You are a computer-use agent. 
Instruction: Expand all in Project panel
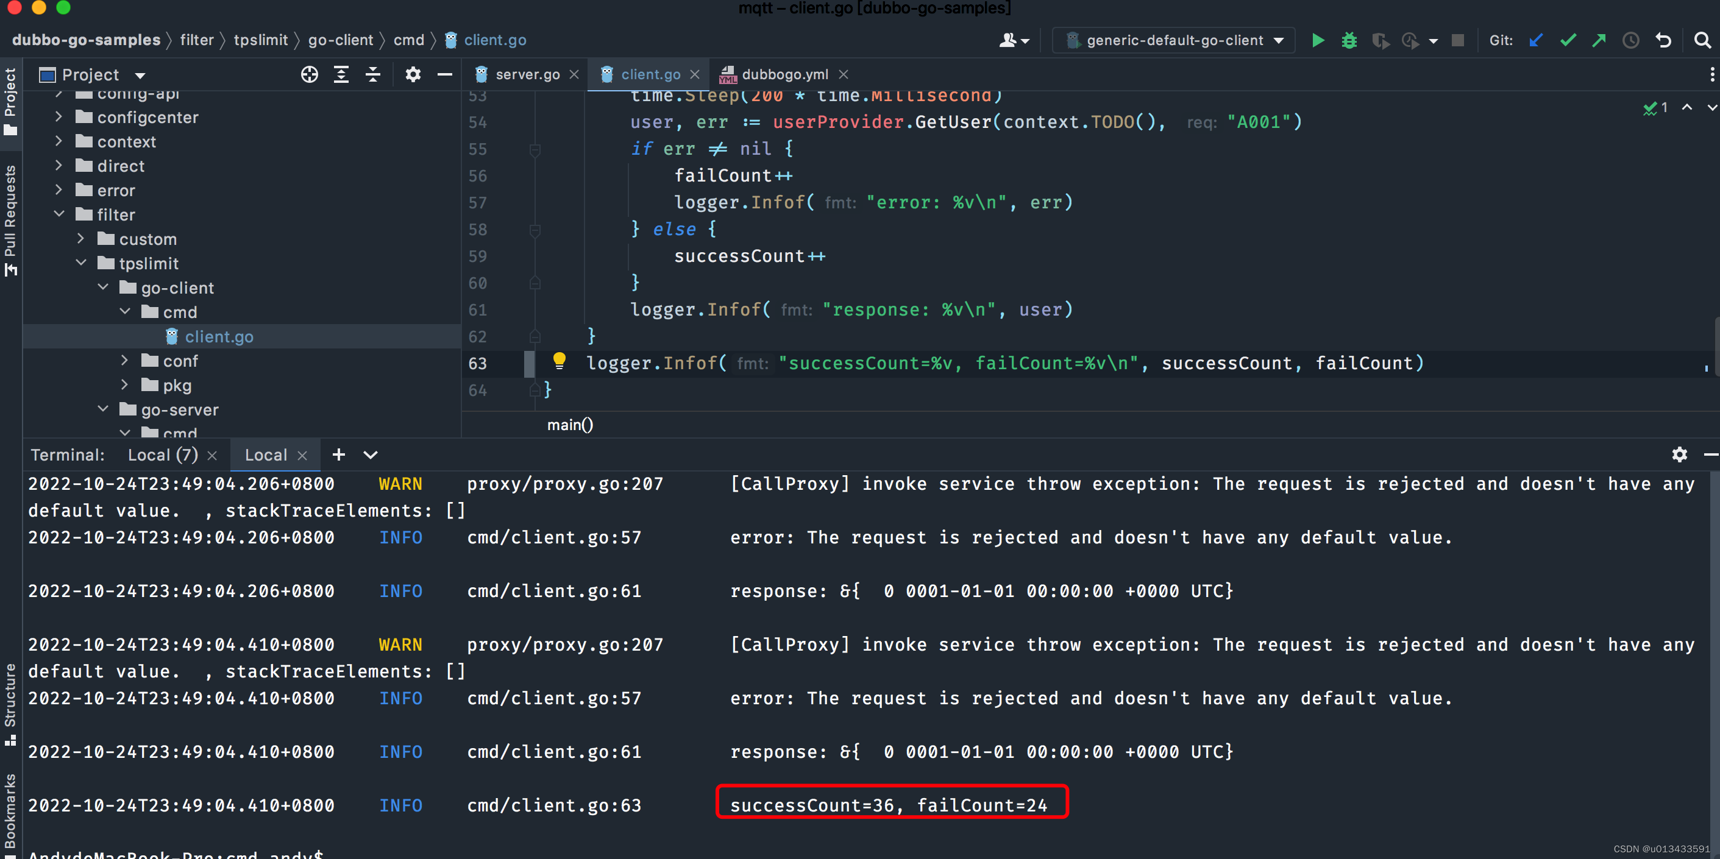341,74
